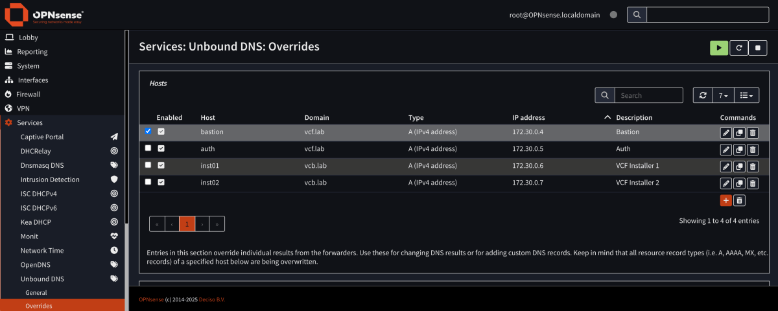The image size is (778, 311).
Task: Click the Intrusion Detection shield icon
Action: click(114, 179)
